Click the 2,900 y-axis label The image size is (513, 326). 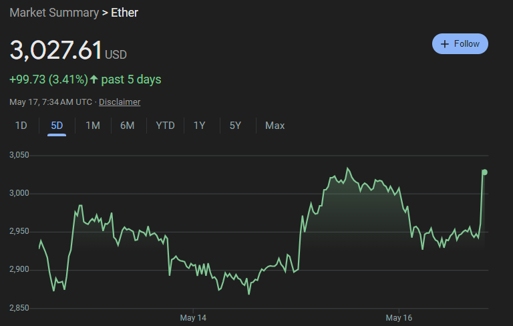(x=19, y=269)
